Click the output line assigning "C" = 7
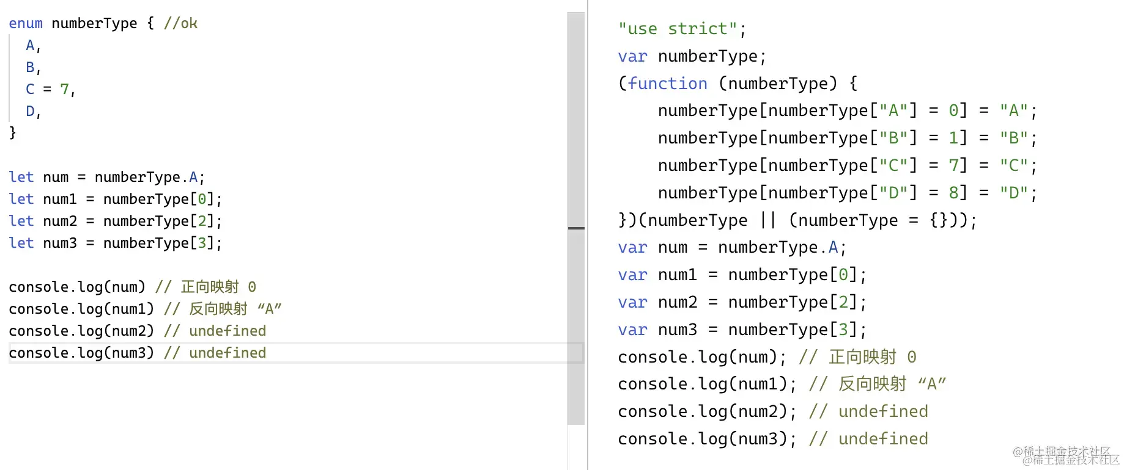This screenshot has height=470, width=1124. [848, 165]
